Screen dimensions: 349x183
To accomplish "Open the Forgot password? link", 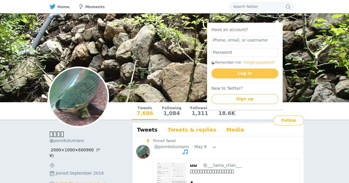I will (x=259, y=62).
